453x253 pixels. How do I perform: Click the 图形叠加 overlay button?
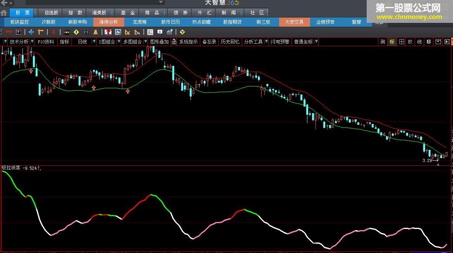click(160, 41)
